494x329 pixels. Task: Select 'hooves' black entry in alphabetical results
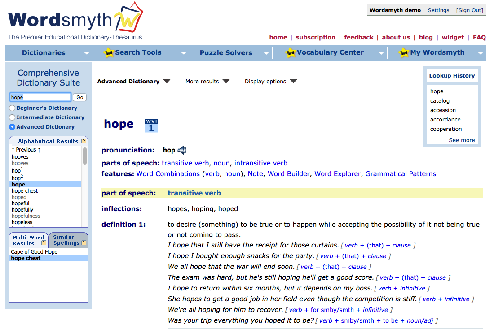20,157
